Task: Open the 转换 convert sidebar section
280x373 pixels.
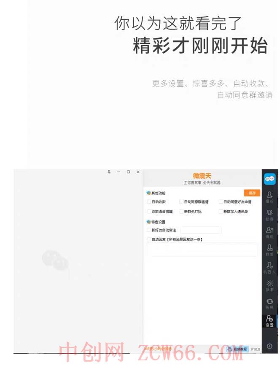Action: tap(269, 303)
